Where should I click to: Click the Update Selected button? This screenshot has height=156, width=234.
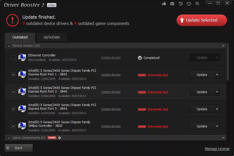[x=201, y=20]
